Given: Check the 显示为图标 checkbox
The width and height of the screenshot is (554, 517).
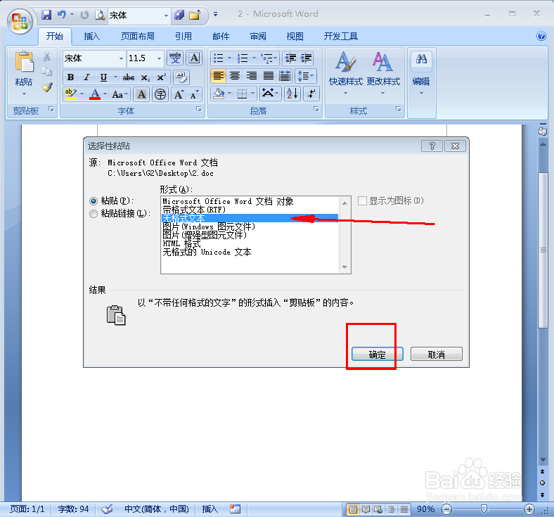Looking at the screenshot, I should click(x=362, y=201).
